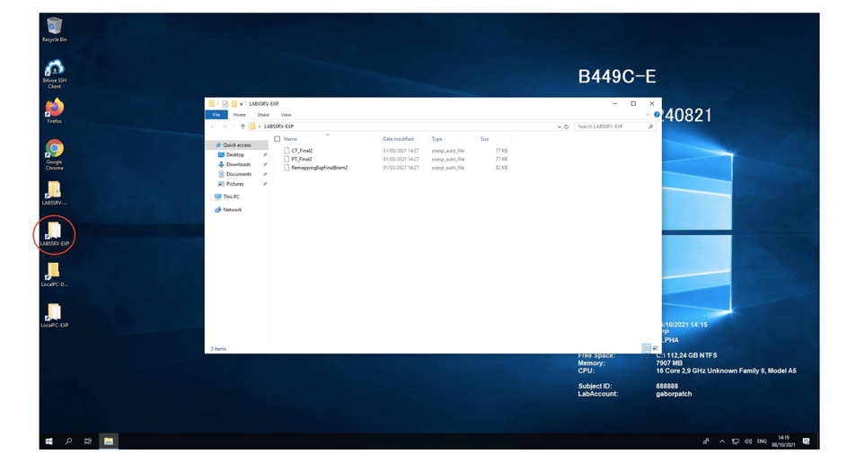847x471 pixels.
Task: Minimize the LABSSRV-EXP Explorer window
Action: point(614,103)
